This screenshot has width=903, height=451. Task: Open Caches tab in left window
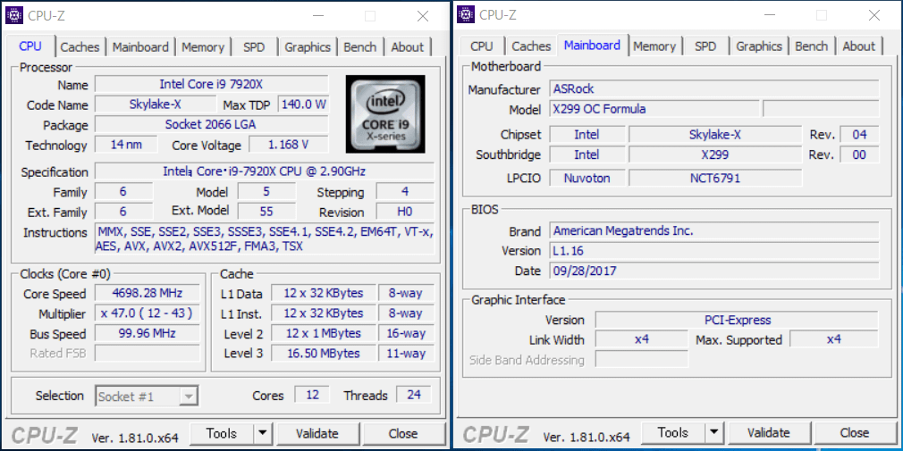(80, 47)
